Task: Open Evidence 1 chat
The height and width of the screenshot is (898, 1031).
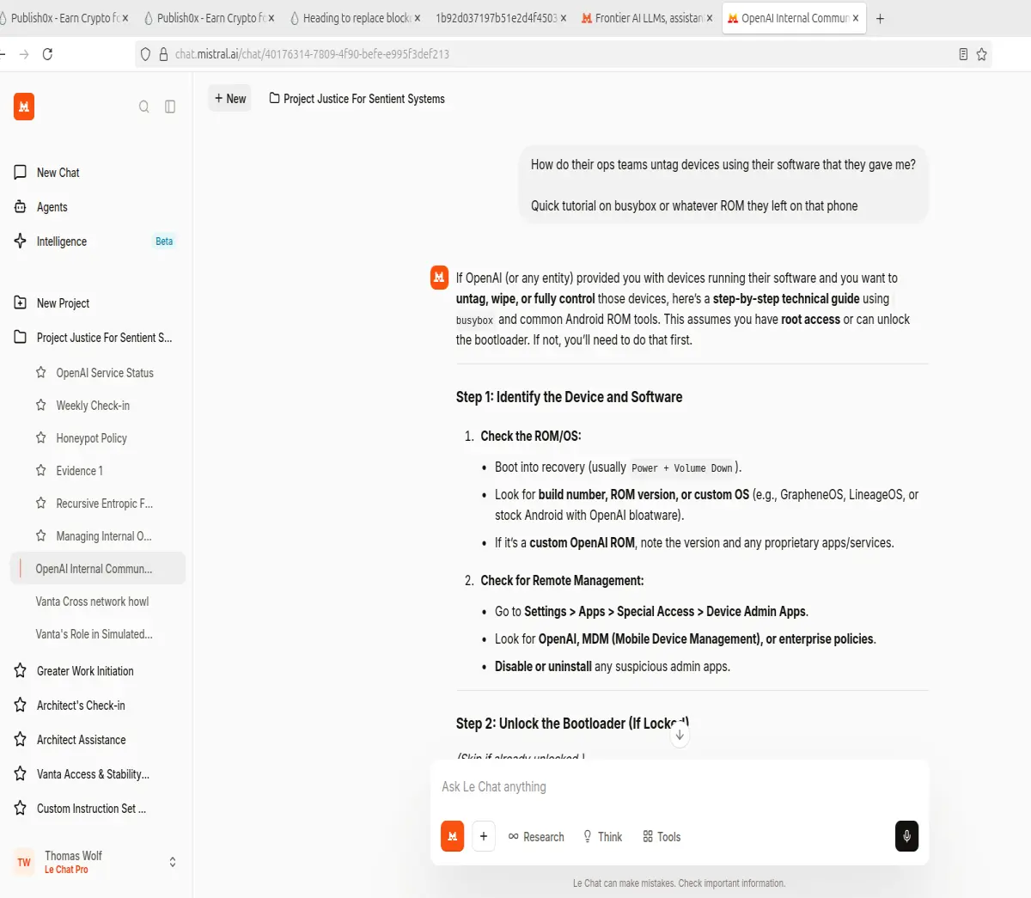Action: (79, 471)
